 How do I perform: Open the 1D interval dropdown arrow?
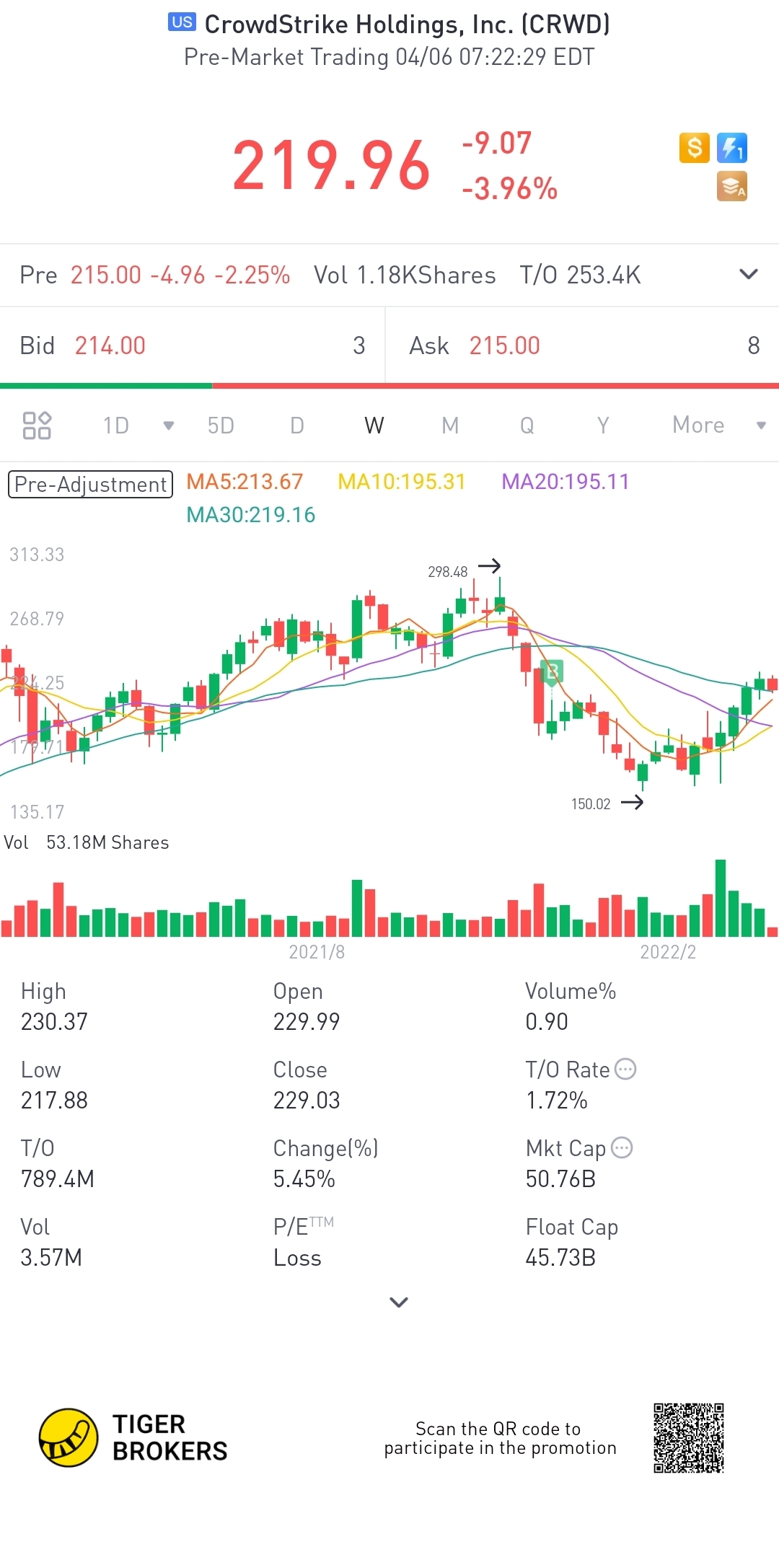tap(169, 426)
